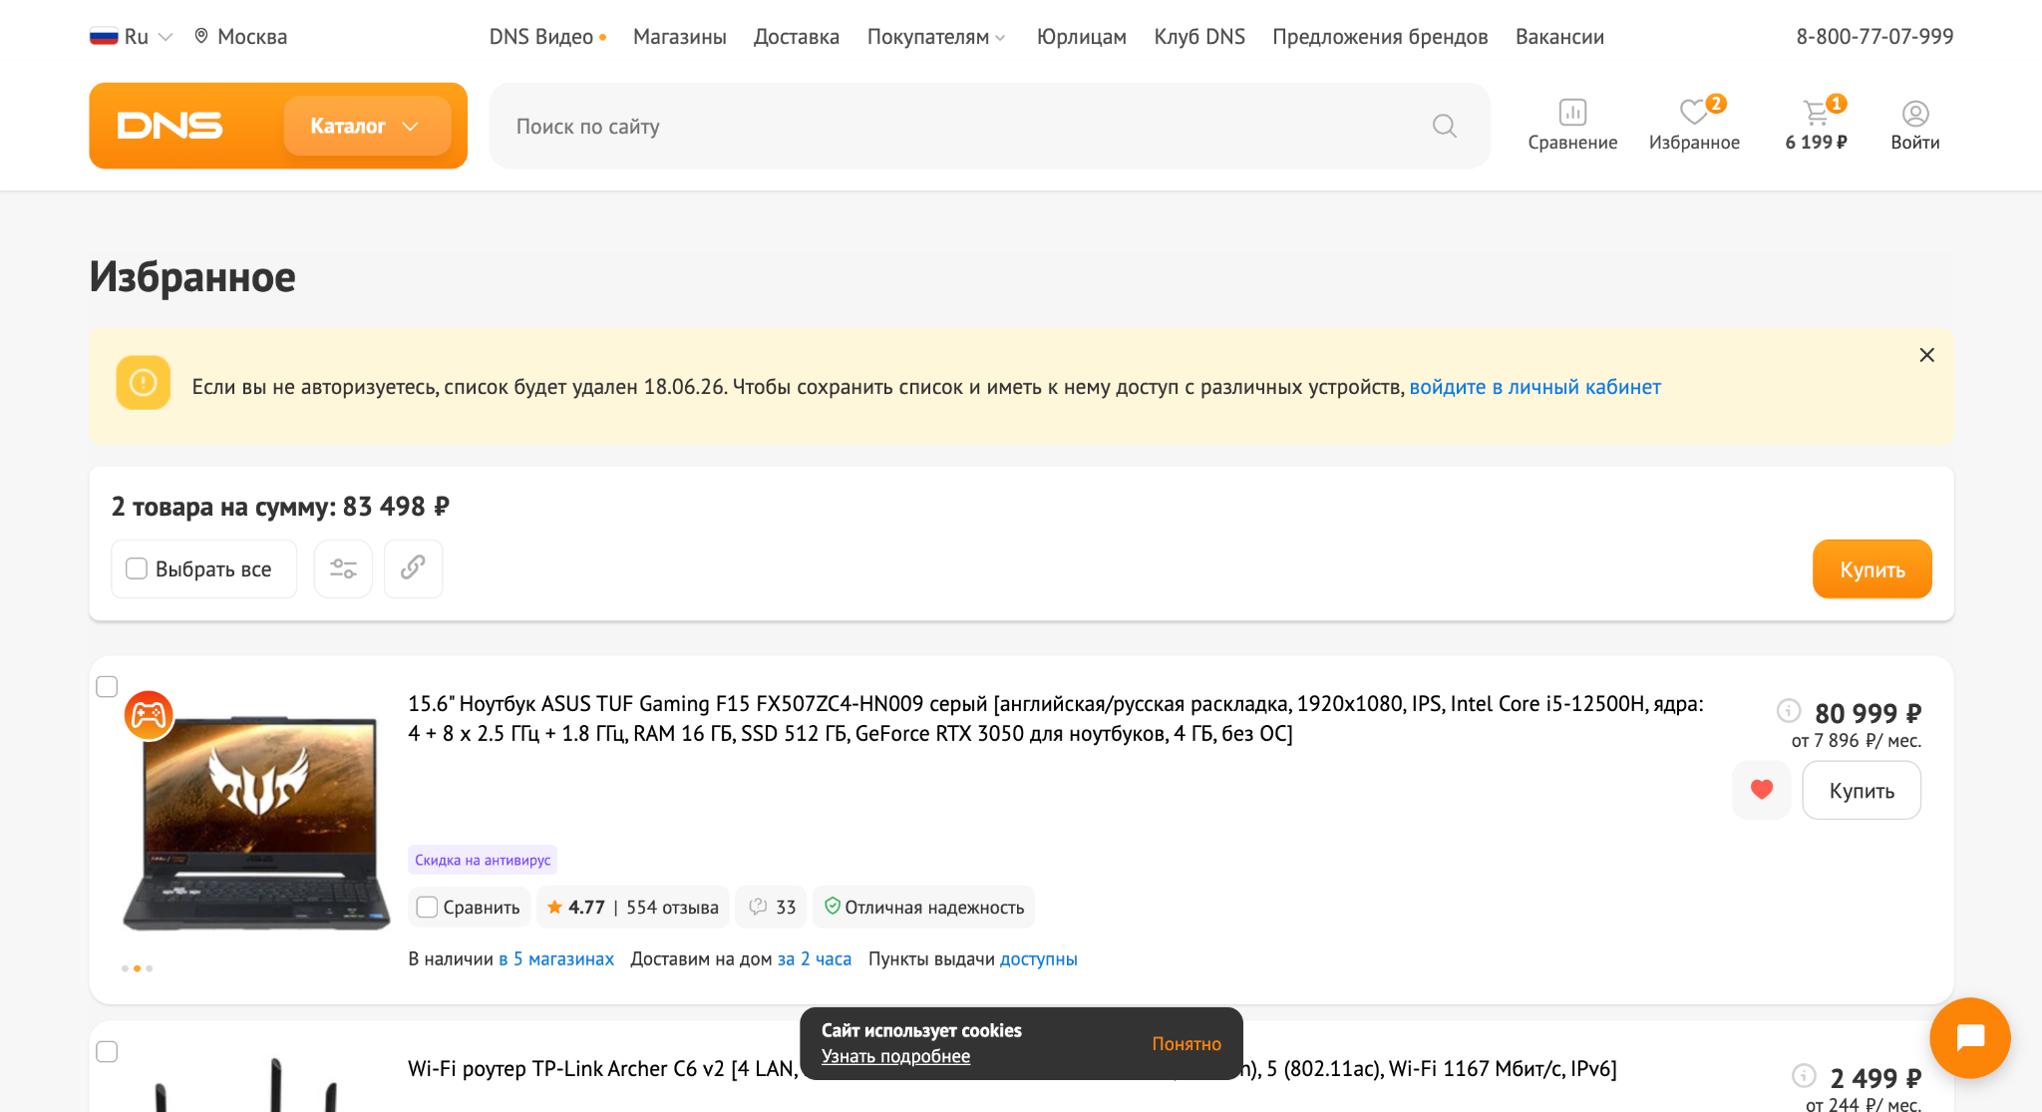
Task: Open the pickup points доступны link
Action: coord(1039,958)
